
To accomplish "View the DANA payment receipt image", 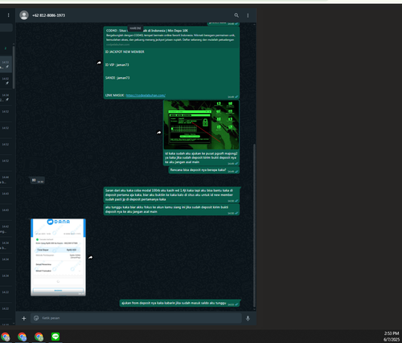I will 58,257.
